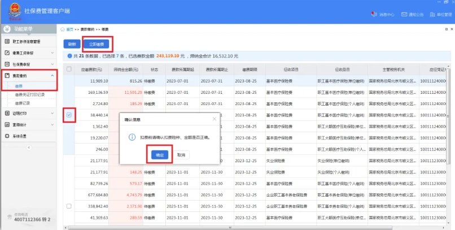Click the 立即缴费 button
This screenshot has width=455, height=230.
pyautogui.click(x=97, y=44)
